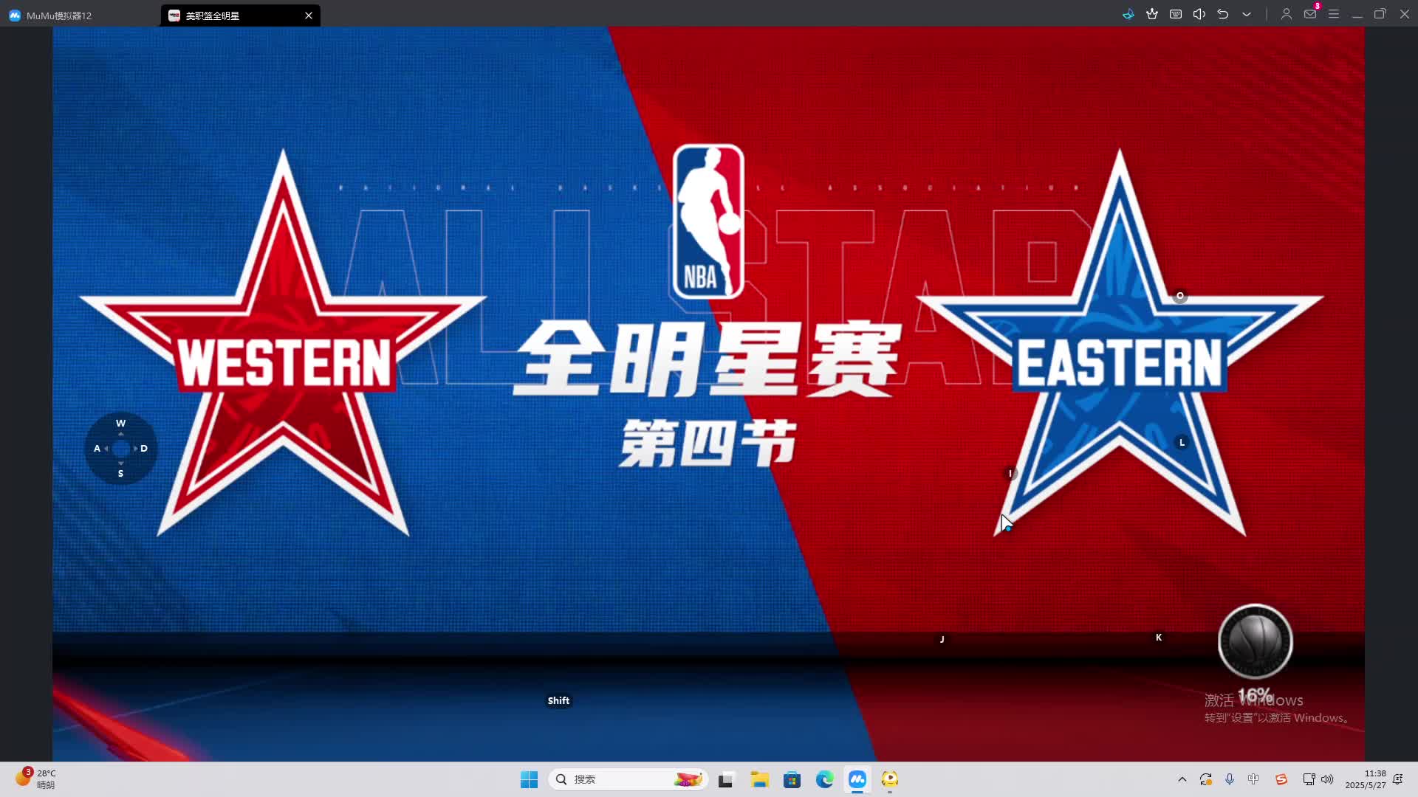
Task: Tap the basketball loading indicator at 16%
Action: coord(1255,642)
